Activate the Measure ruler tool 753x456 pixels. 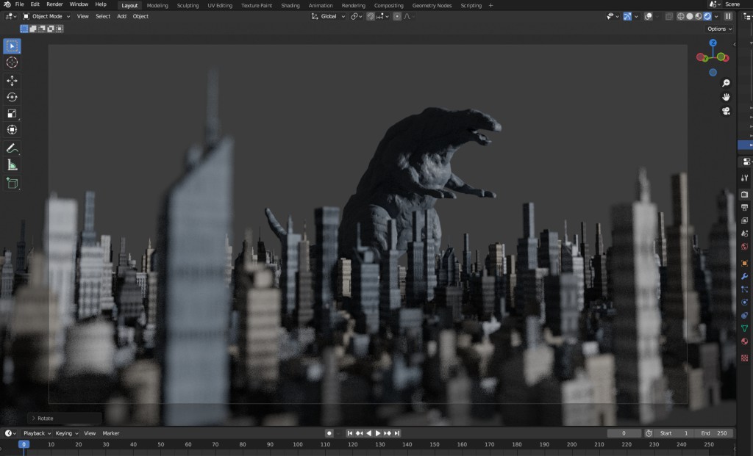(x=12, y=165)
